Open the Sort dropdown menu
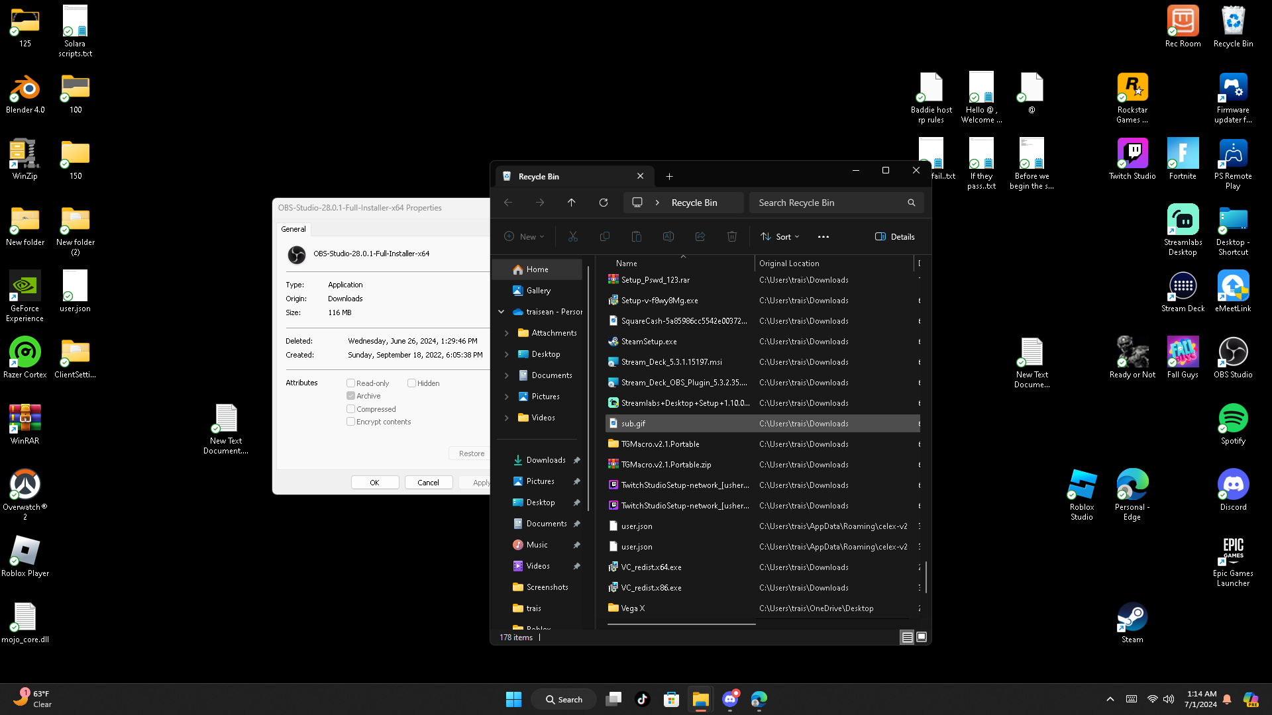The width and height of the screenshot is (1272, 715). pos(780,236)
